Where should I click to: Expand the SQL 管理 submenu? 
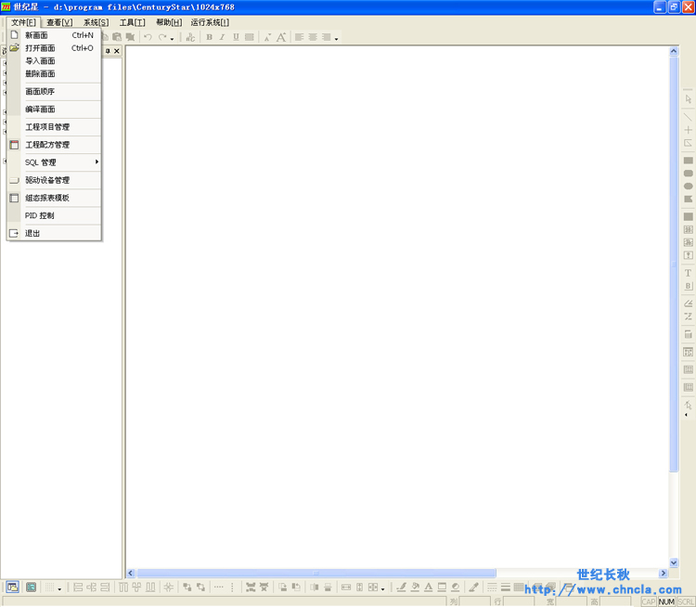[x=54, y=162]
